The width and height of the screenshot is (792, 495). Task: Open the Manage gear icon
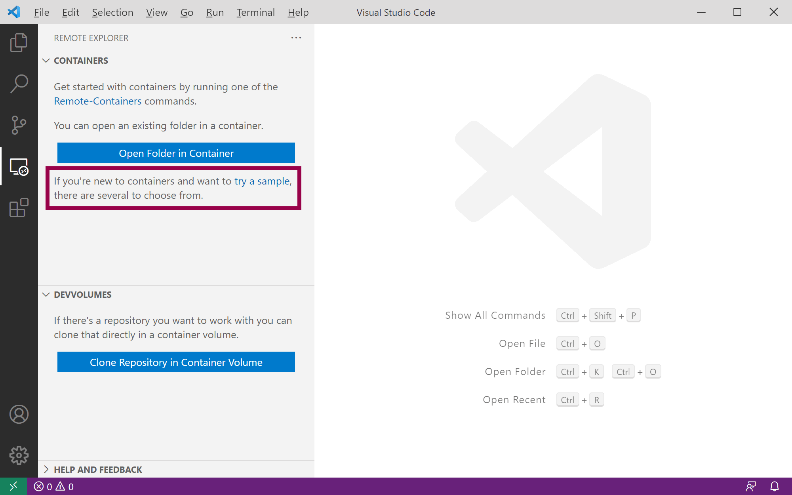(19, 455)
